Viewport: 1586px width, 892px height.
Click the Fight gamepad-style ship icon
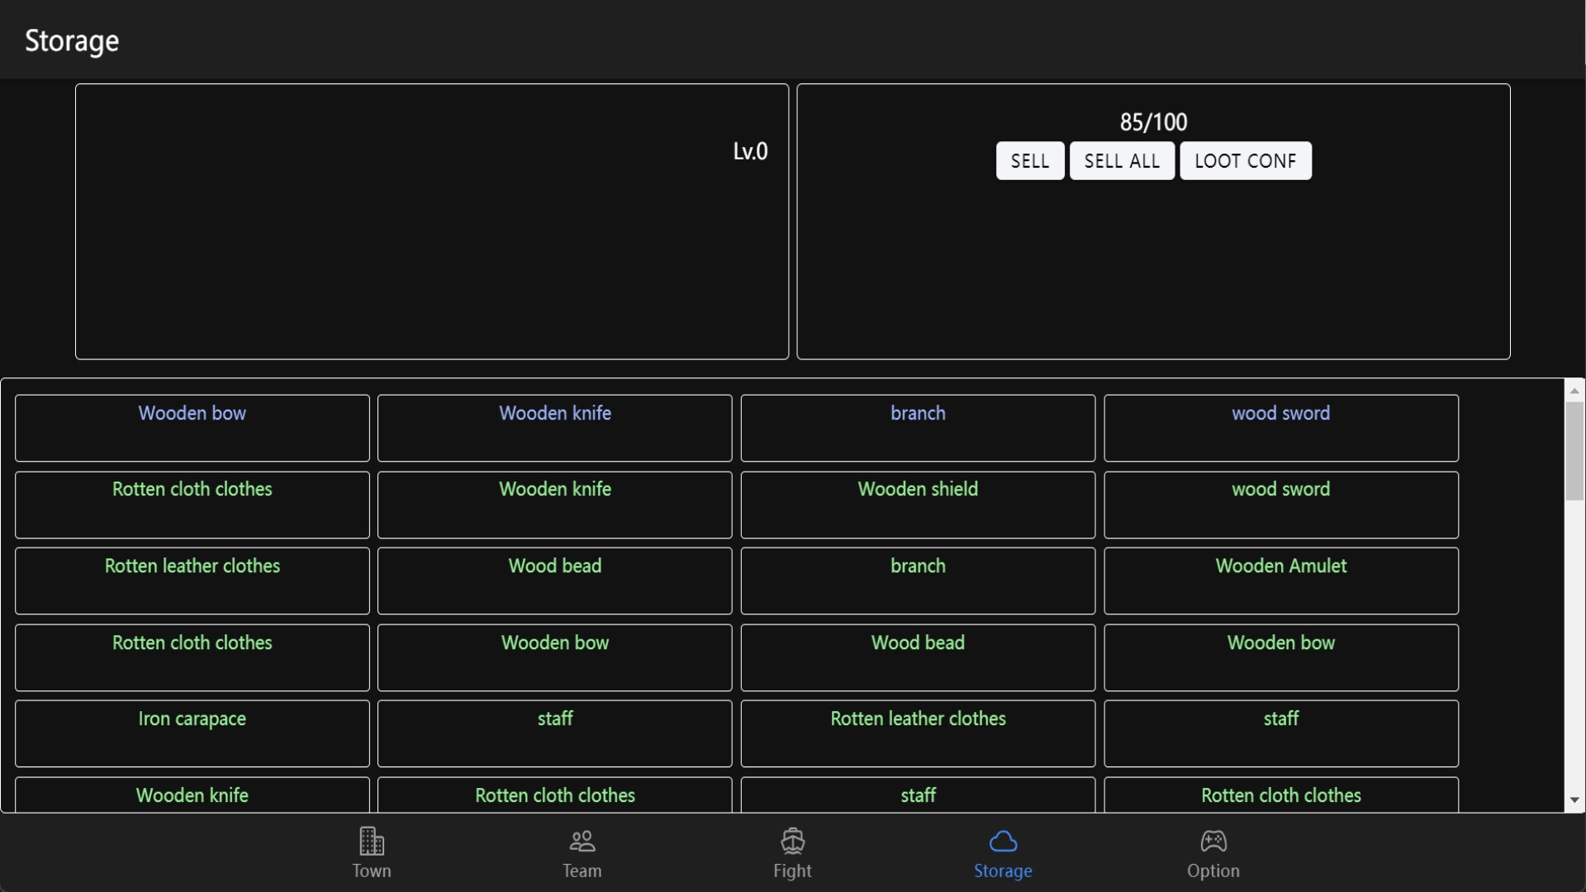[x=791, y=851]
